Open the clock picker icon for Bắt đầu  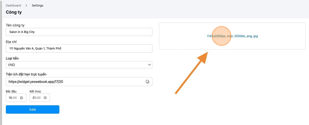tap(22, 98)
